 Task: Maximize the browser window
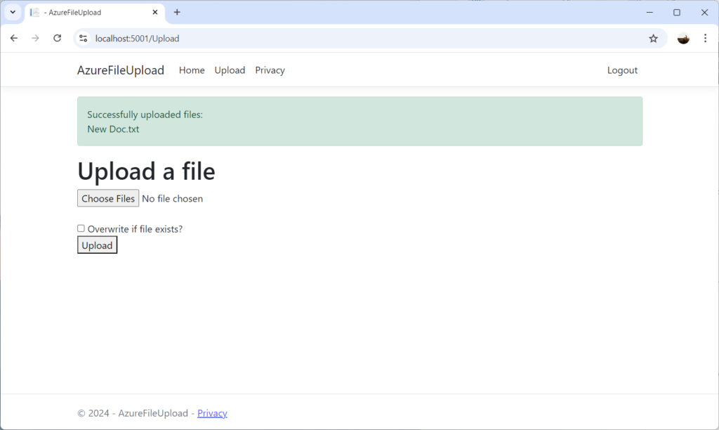click(677, 13)
